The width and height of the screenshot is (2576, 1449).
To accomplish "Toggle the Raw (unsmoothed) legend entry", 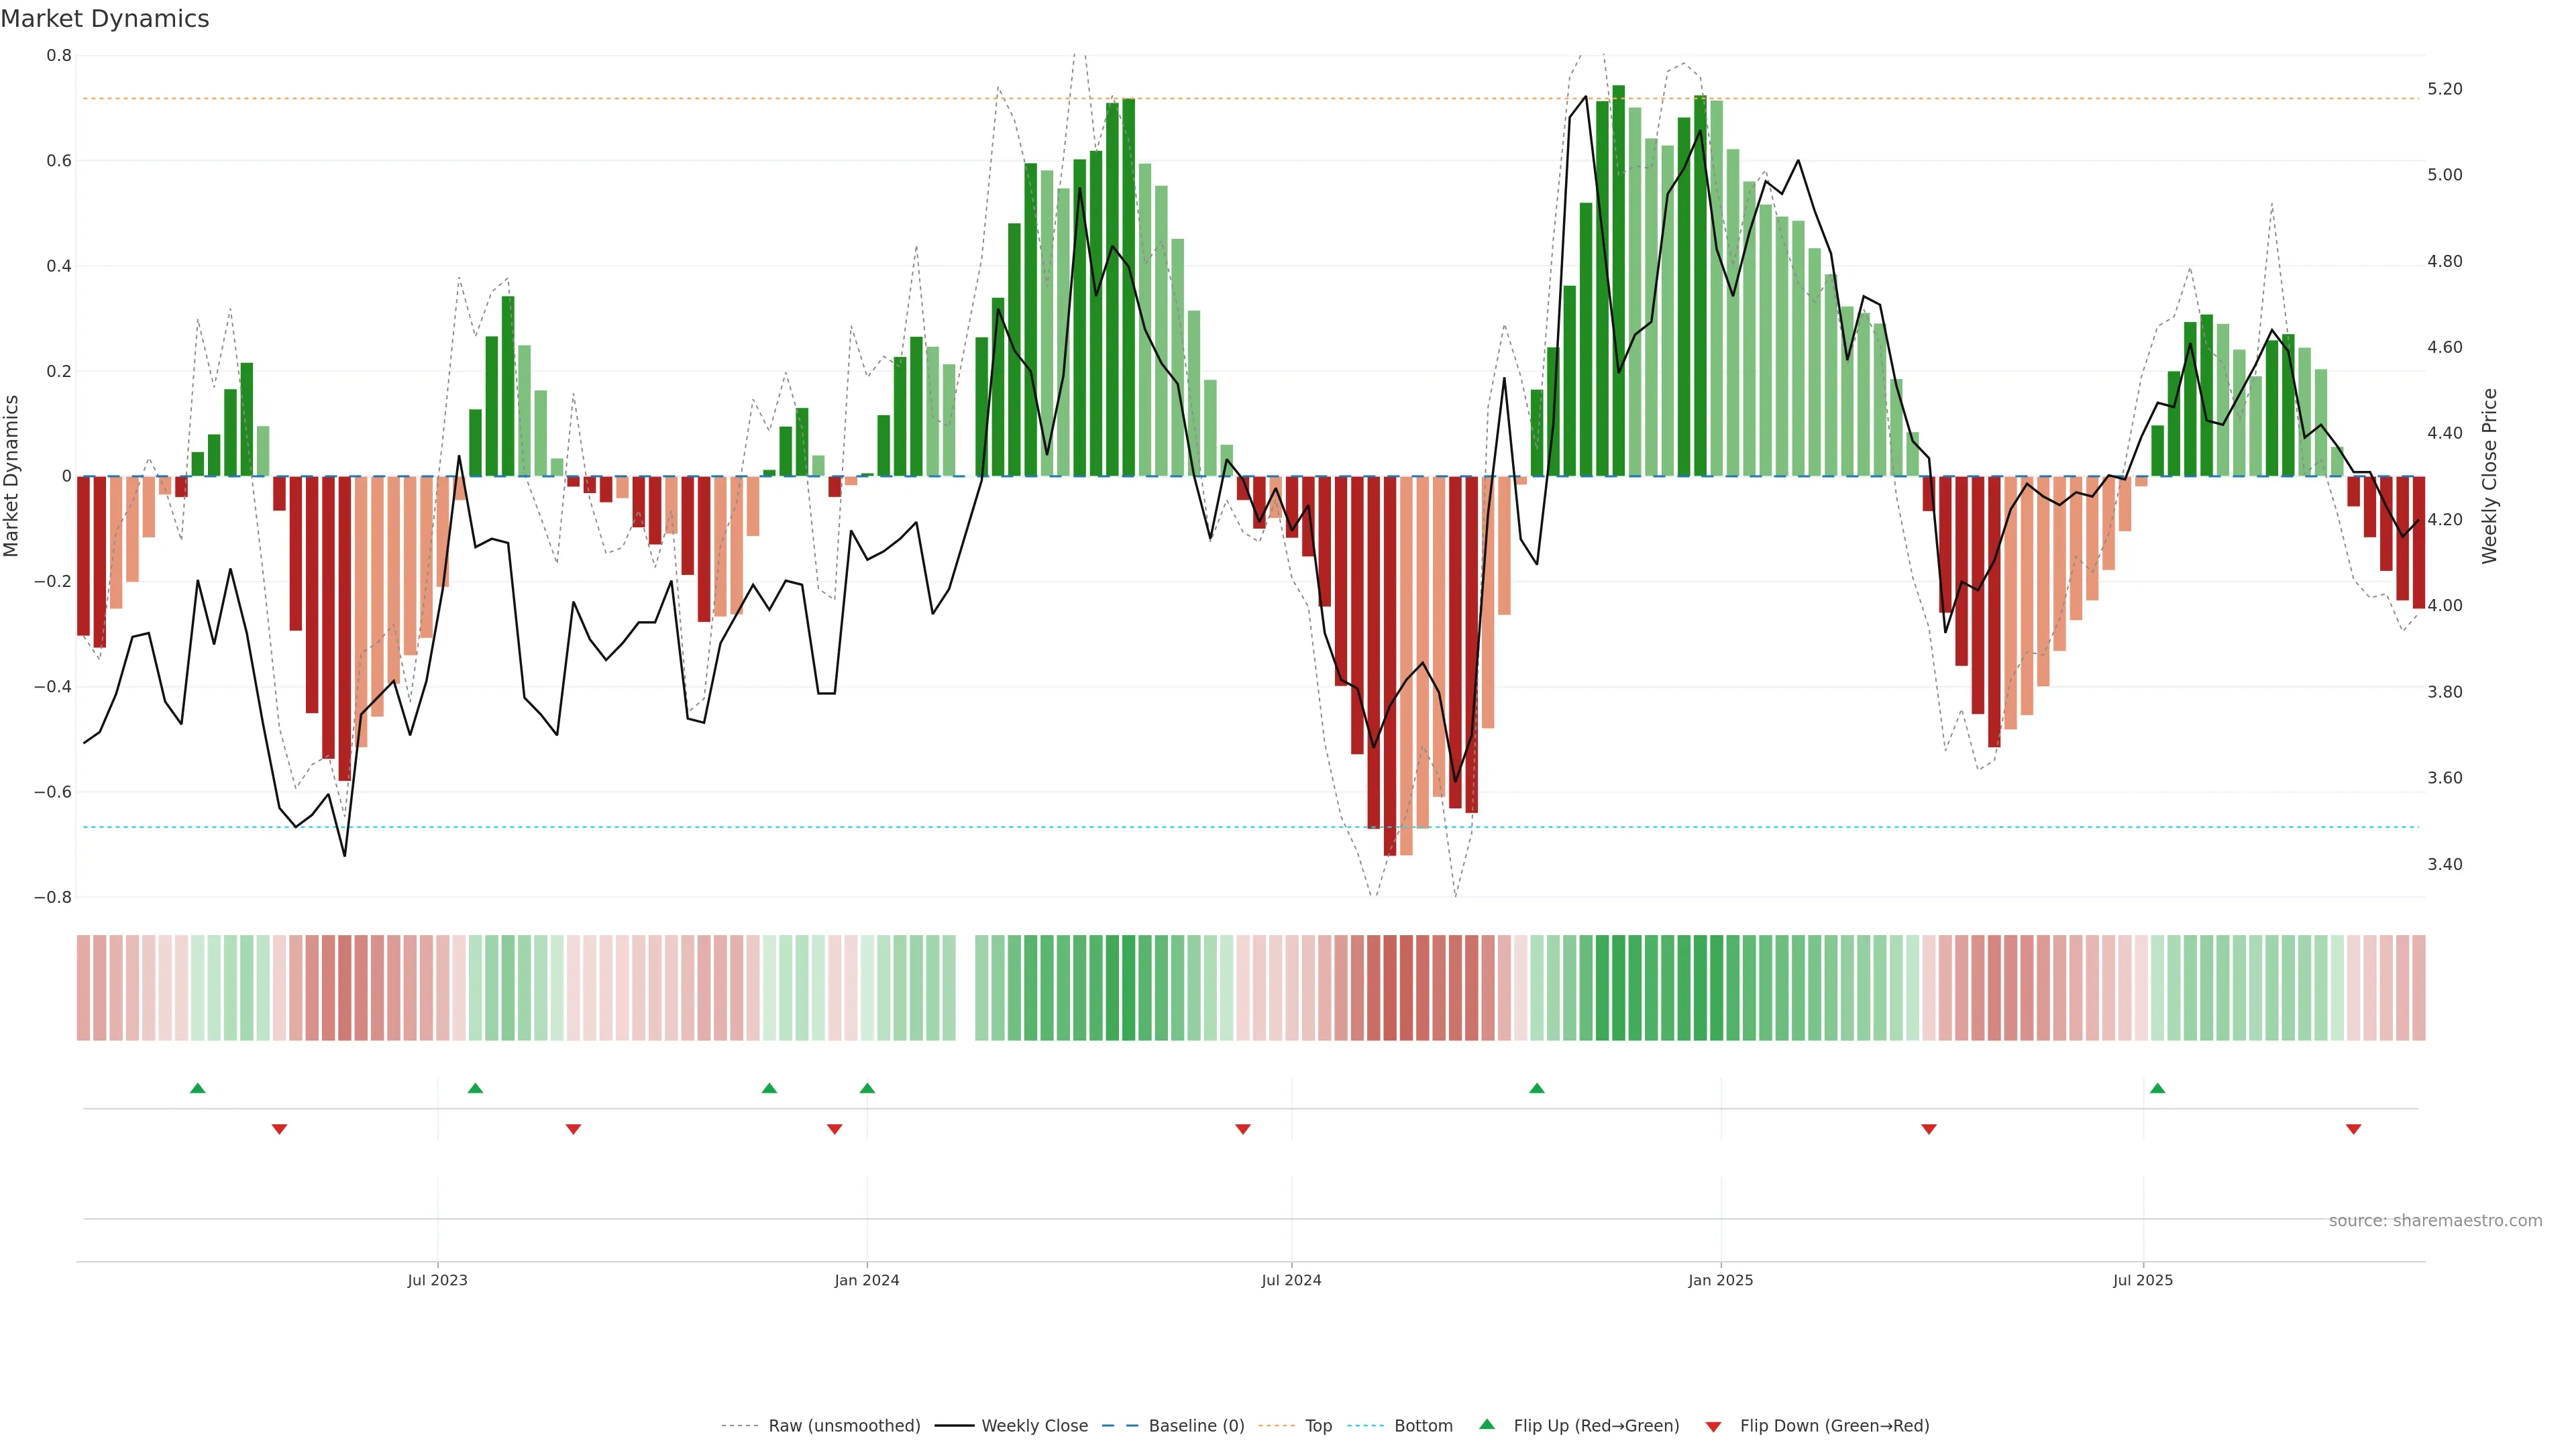I will coord(844,1426).
